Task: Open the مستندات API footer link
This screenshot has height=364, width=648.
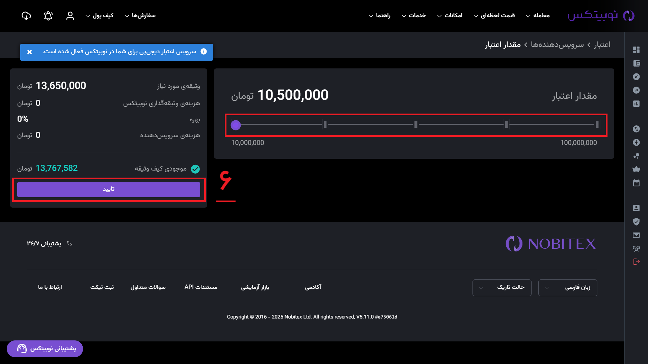Action: (x=201, y=287)
